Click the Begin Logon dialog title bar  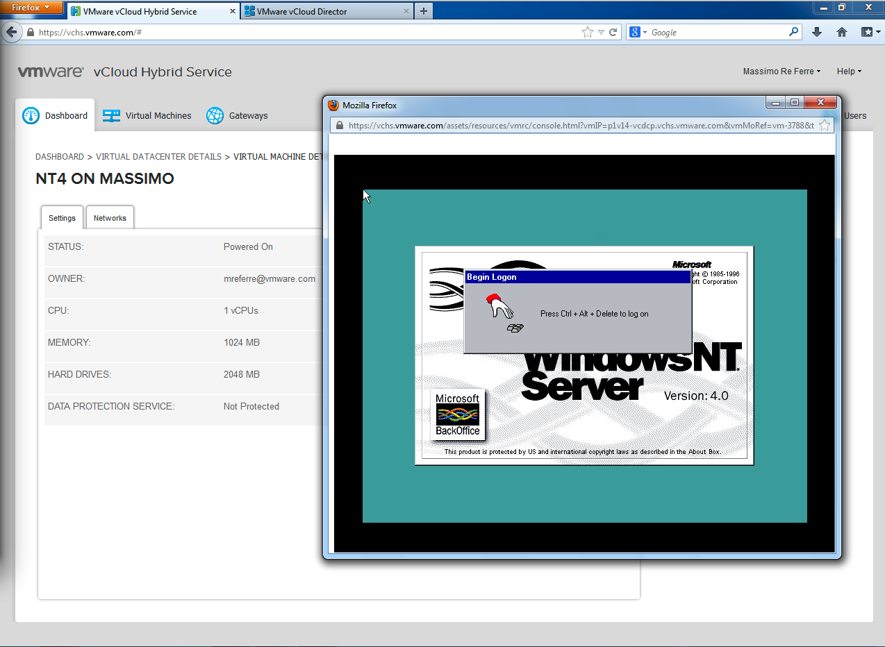[577, 277]
